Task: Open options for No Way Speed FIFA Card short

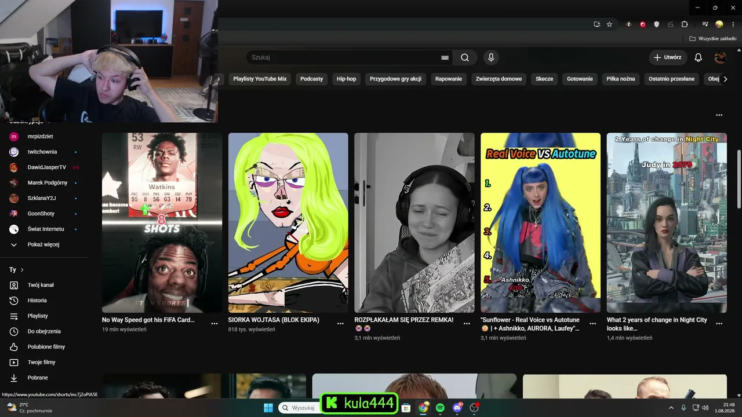Action: [x=214, y=324]
